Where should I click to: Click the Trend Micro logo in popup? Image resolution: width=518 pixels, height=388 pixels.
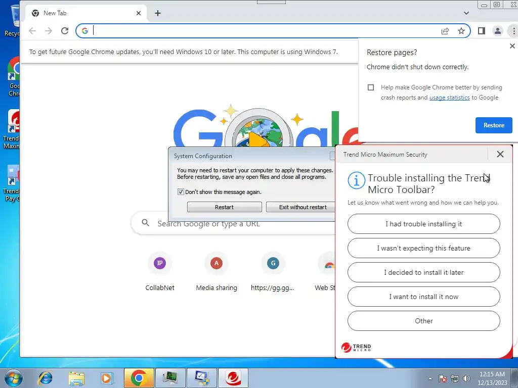point(356,348)
